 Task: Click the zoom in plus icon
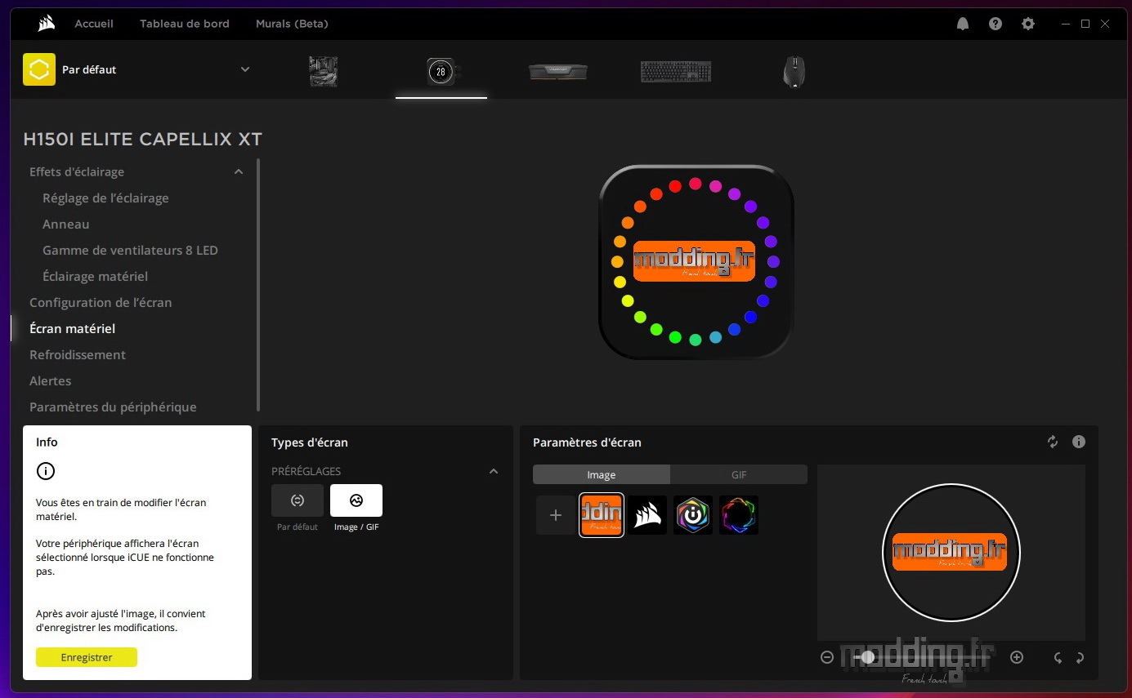tap(1017, 657)
